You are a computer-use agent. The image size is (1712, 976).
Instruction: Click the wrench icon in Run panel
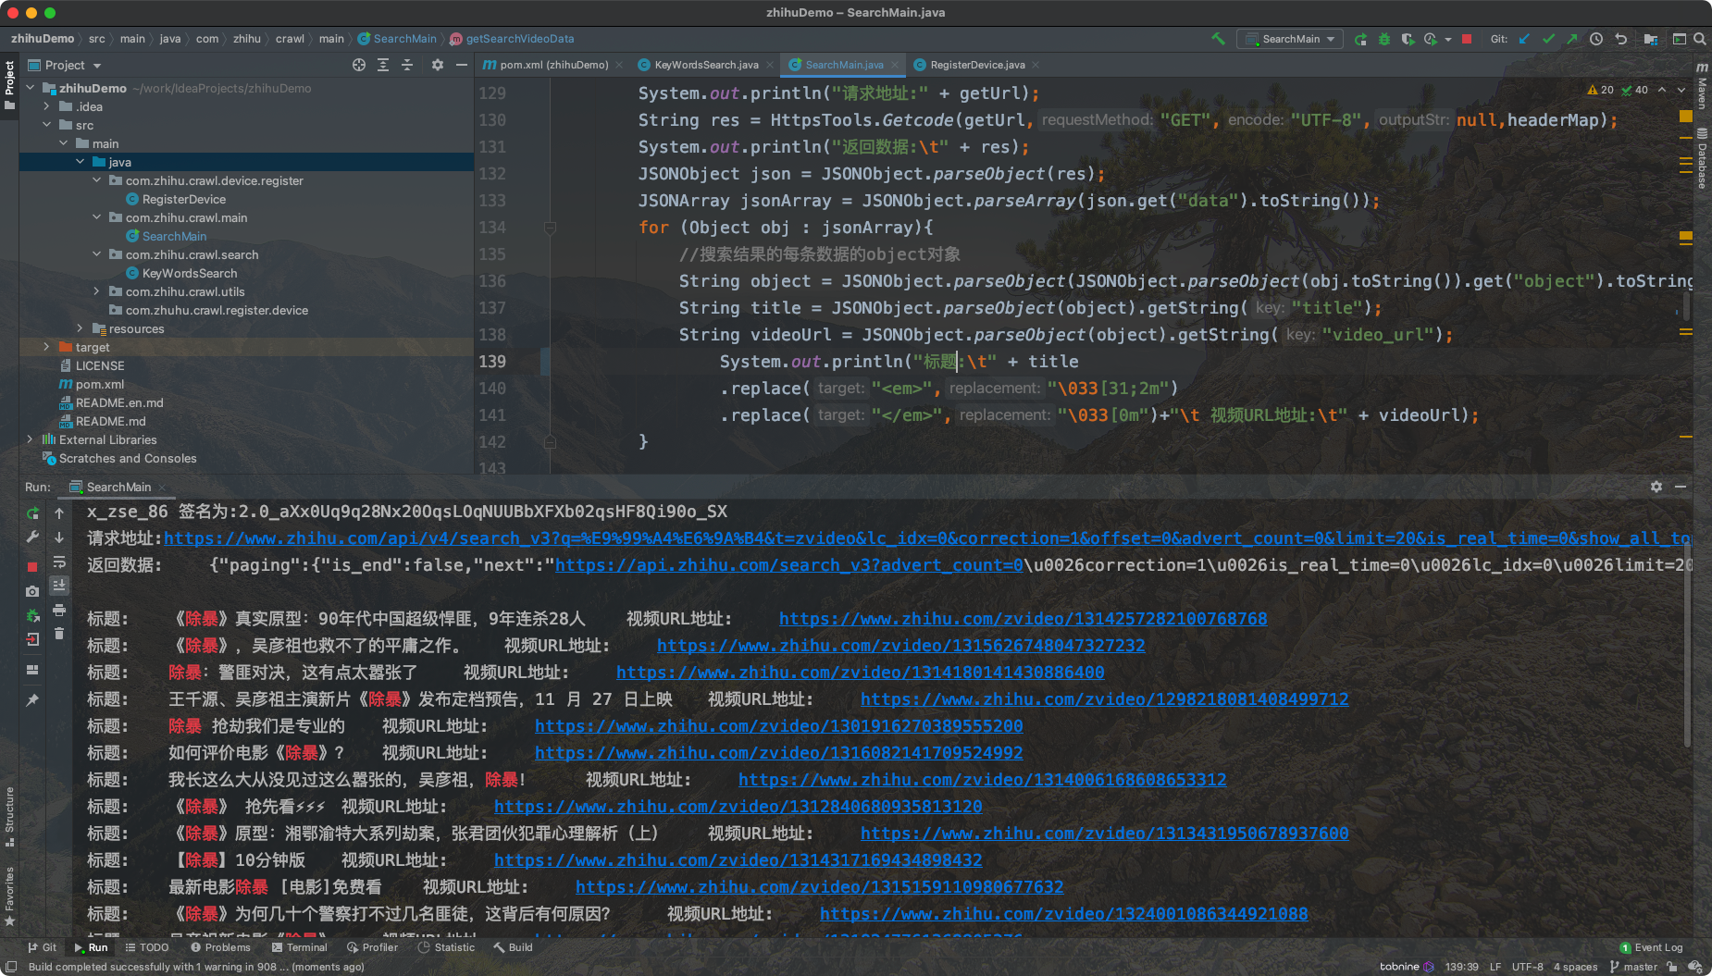click(32, 537)
